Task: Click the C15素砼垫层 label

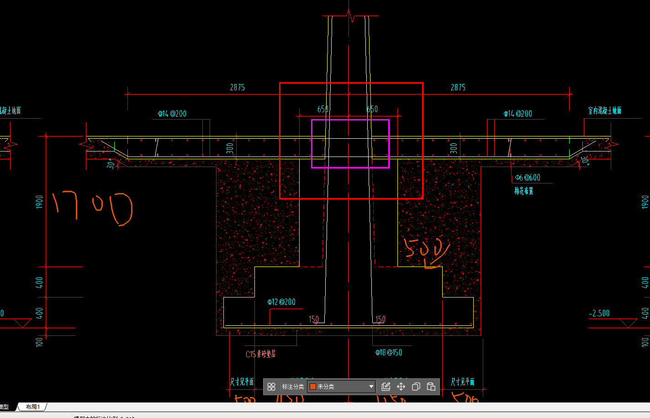Action: click(261, 354)
